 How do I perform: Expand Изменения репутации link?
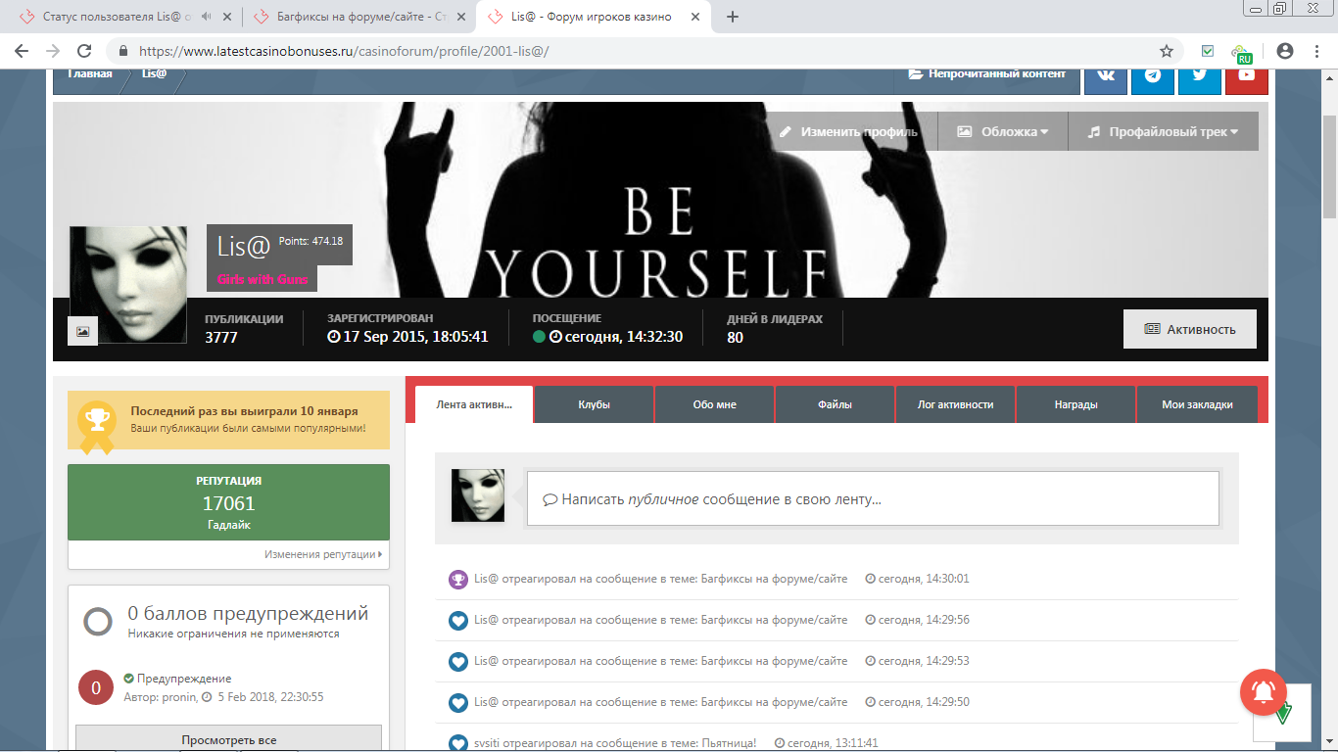pyautogui.click(x=322, y=554)
